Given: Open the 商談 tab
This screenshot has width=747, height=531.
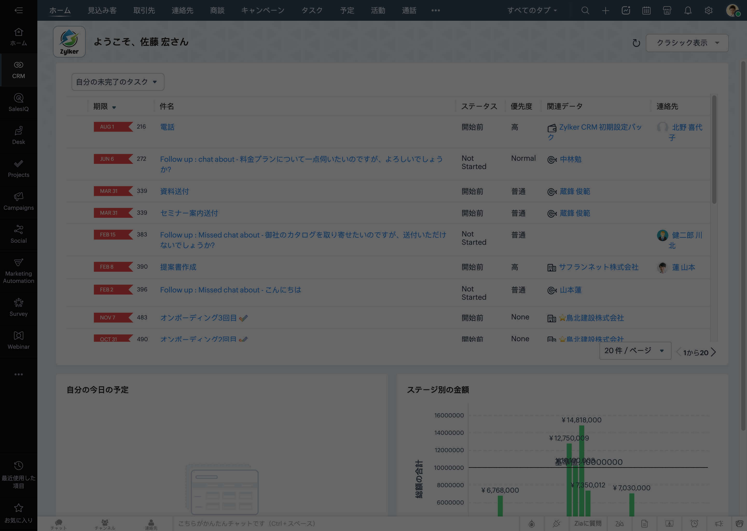Looking at the screenshot, I should click(217, 10).
